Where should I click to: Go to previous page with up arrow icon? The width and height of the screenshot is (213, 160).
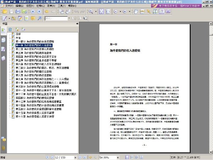click(33, 12)
